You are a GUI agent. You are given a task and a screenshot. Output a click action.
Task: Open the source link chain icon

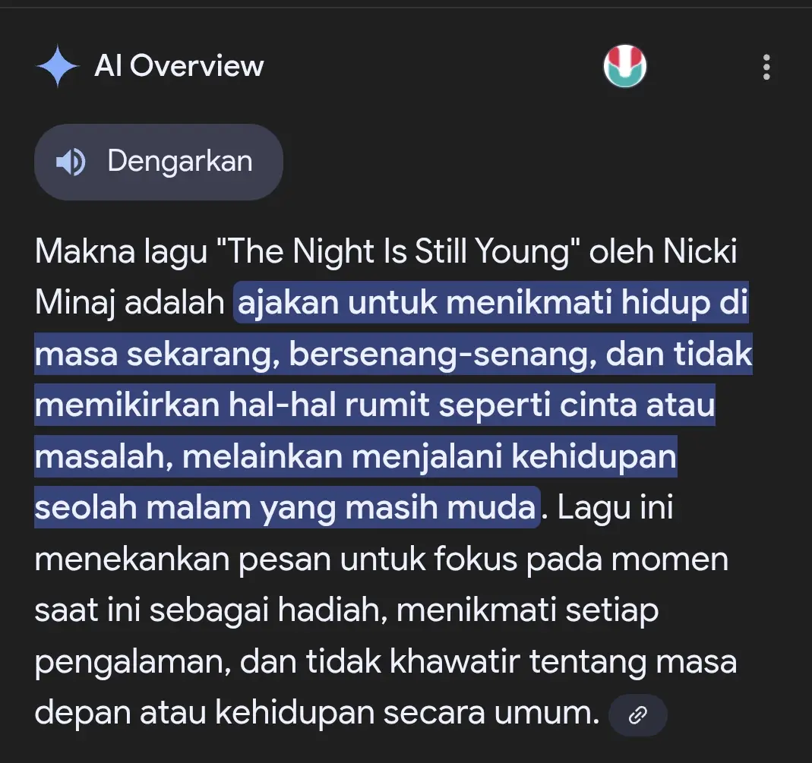point(637,715)
